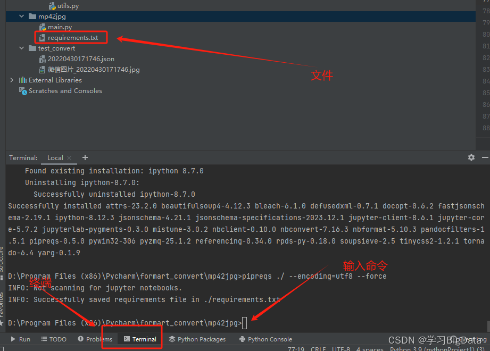Select the mp42jpg folder icon

(32, 16)
